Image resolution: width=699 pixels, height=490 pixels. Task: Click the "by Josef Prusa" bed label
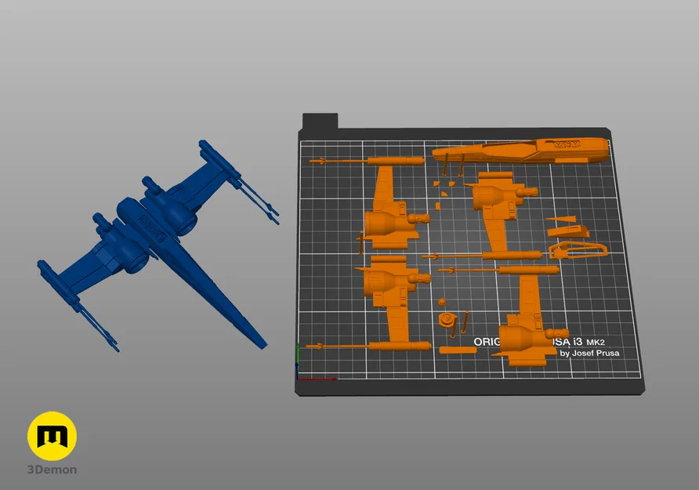coord(589,353)
